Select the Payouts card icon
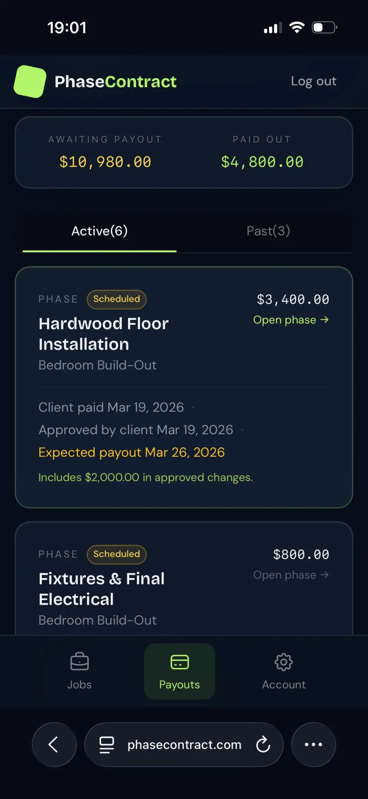This screenshot has height=799, width=368. pos(180,661)
